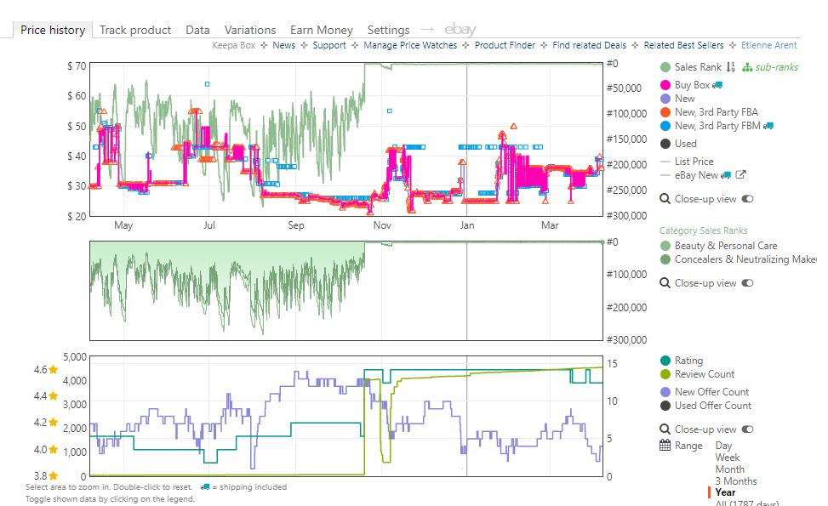This screenshot has height=506, width=828.
Task: Switch to the Track product tab
Action: click(x=135, y=30)
